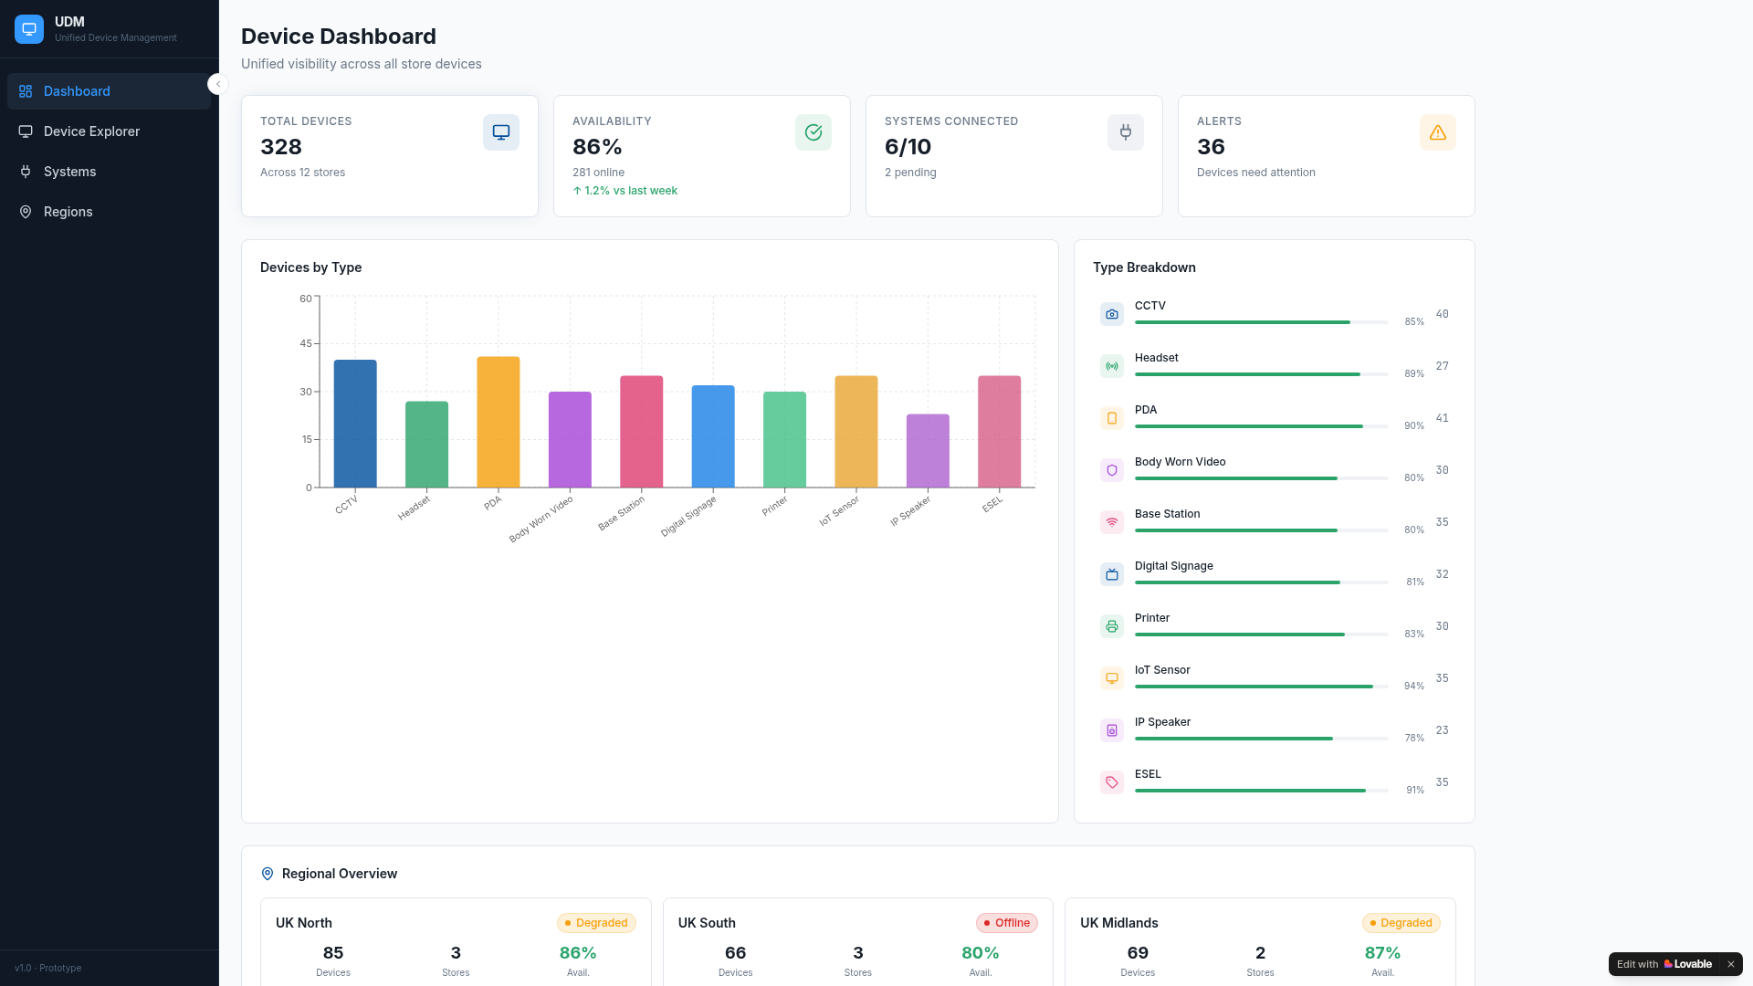
Task: Open the UK Midlands region card
Action: click(x=1260, y=942)
